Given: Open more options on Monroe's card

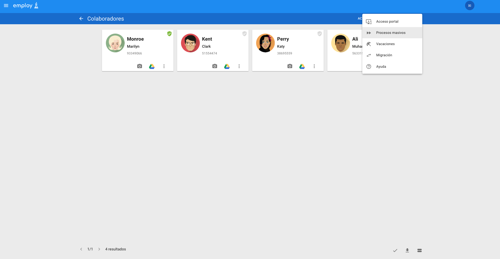Looking at the screenshot, I should (164, 66).
